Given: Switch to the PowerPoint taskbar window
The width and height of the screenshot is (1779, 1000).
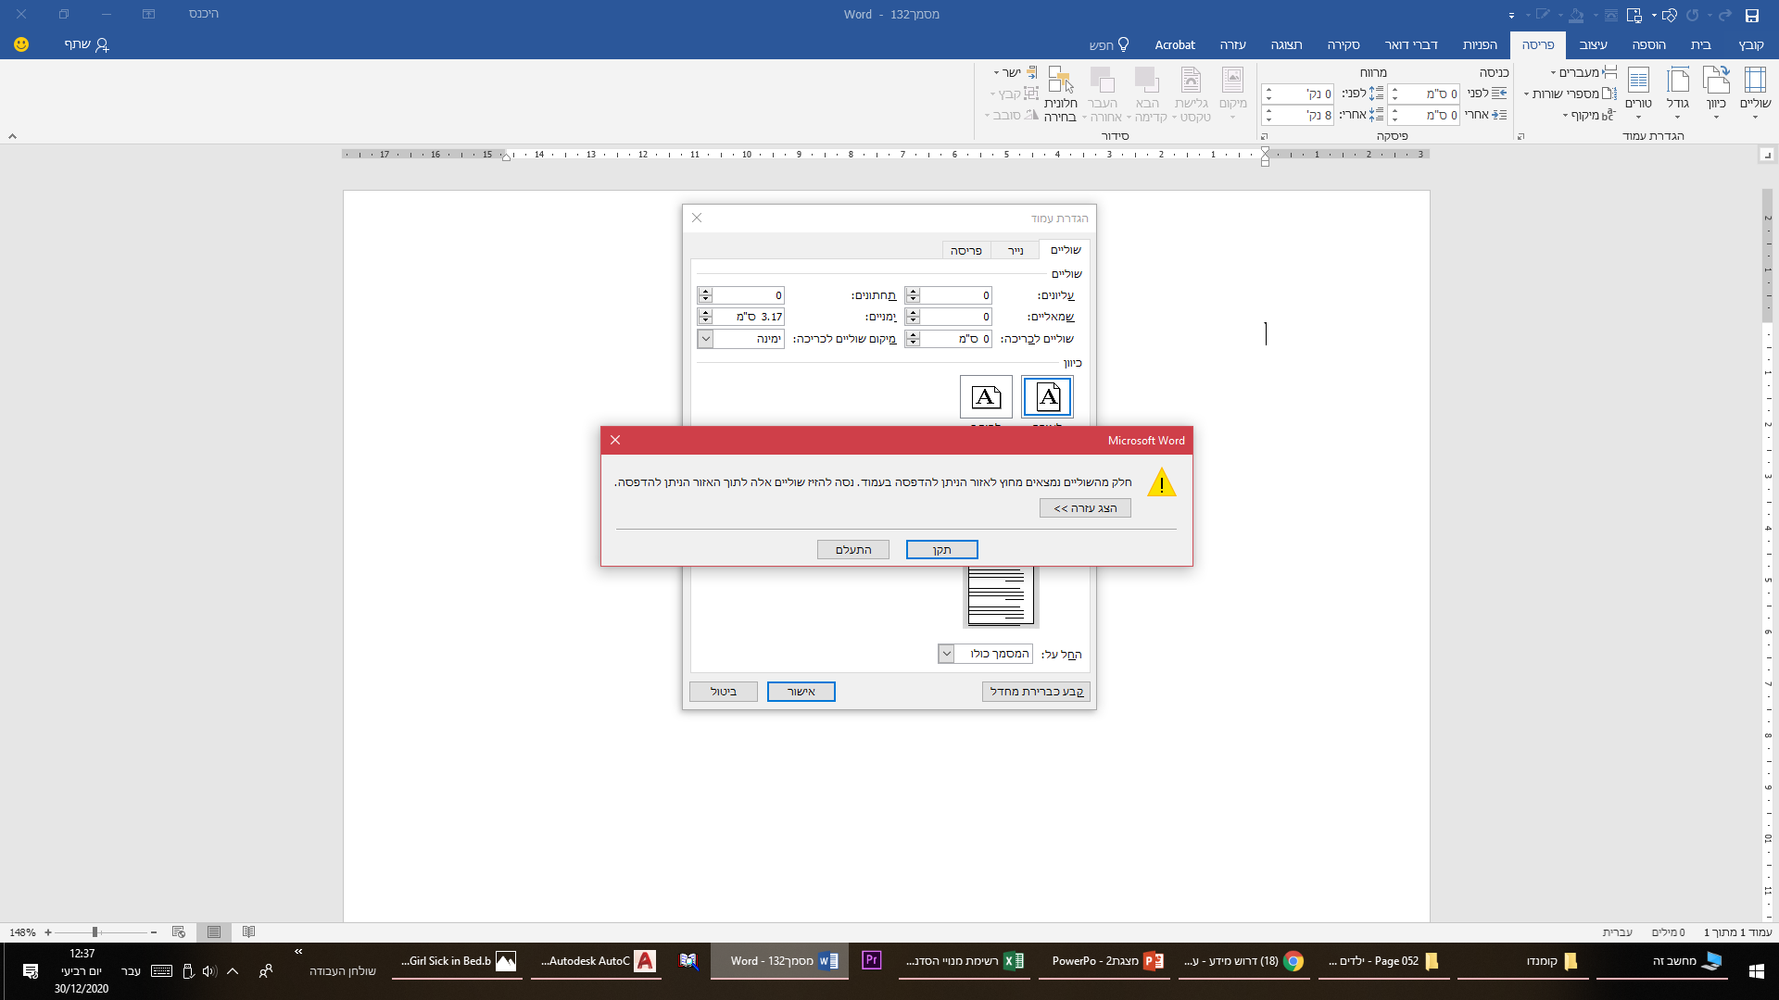Looking at the screenshot, I should (1106, 961).
